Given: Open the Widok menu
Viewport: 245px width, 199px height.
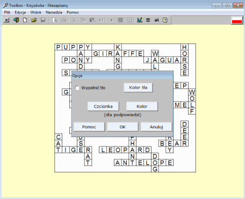Looking at the screenshot, I should coord(35,12).
